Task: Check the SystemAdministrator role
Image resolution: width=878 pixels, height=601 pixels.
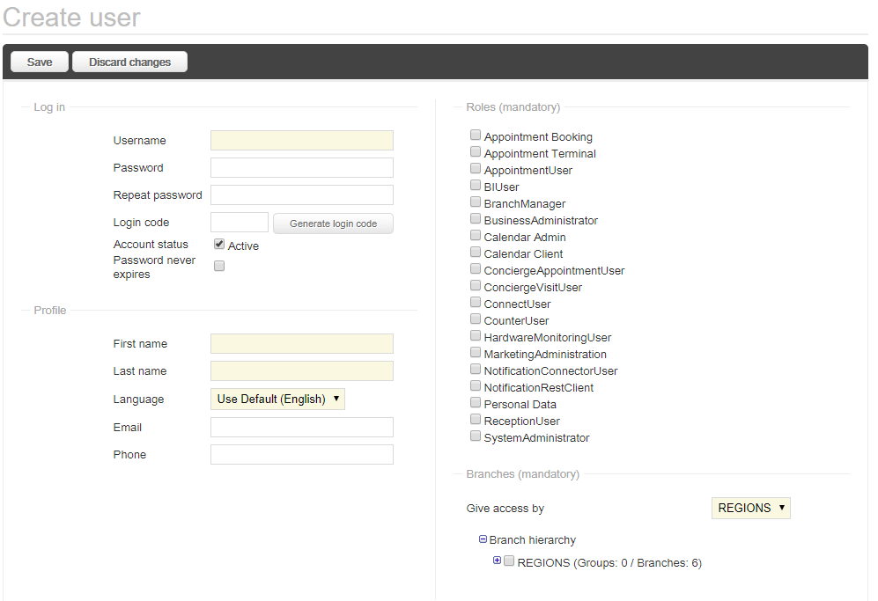Action: pos(476,436)
